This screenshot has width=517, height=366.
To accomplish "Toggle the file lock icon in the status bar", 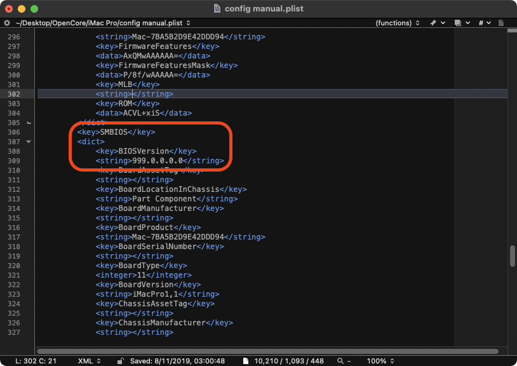I will point(120,361).
